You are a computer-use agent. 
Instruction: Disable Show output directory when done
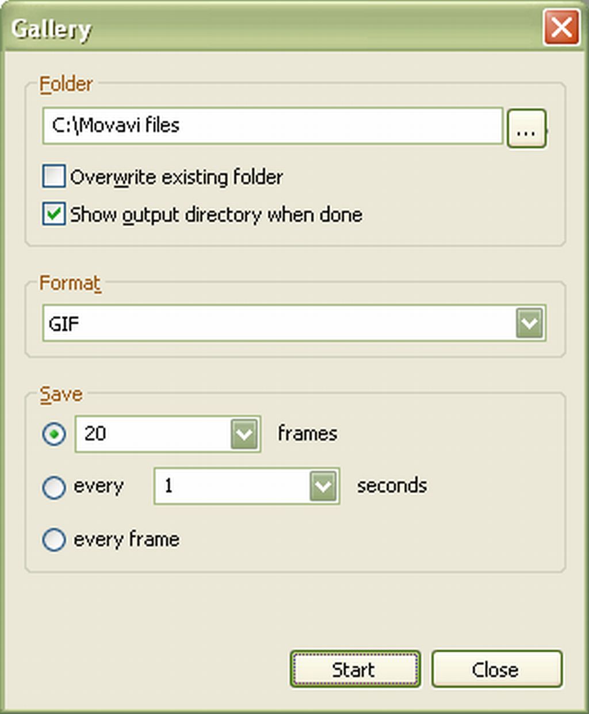point(53,214)
